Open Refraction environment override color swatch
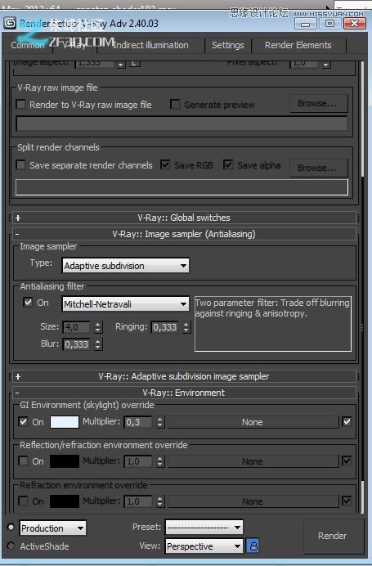 coord(65,501)
